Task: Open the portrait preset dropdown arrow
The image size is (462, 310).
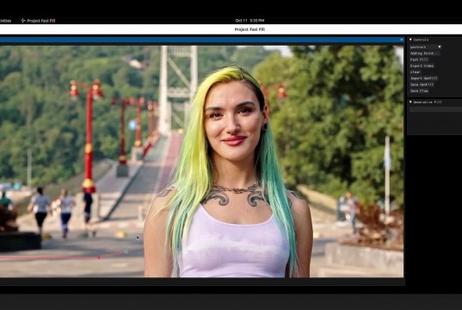Action: tap(440, 46)
